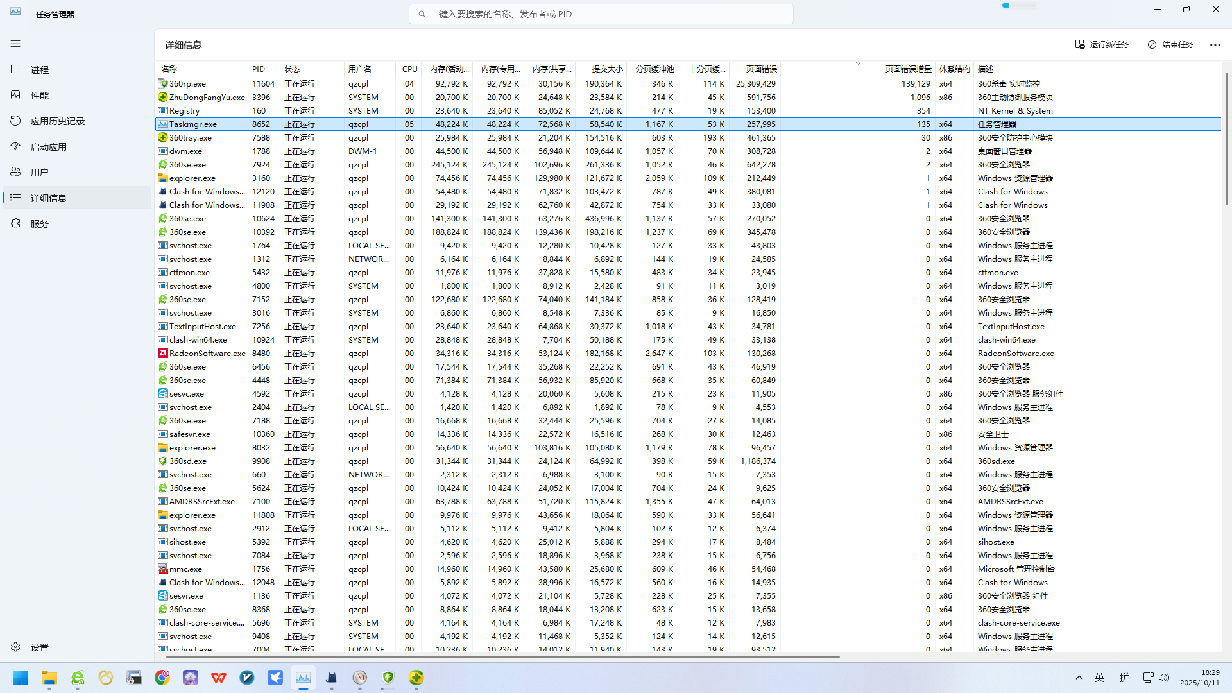The image size is (1232, 693).
Task: Sort by the Name (名称) column header
Action: click(169, 69)
